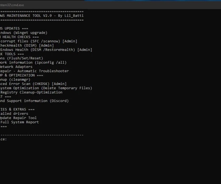This screenshot has height=184, width=221.
Task: Select the 'Full System Report' line
Action: (x=19, y=122)
